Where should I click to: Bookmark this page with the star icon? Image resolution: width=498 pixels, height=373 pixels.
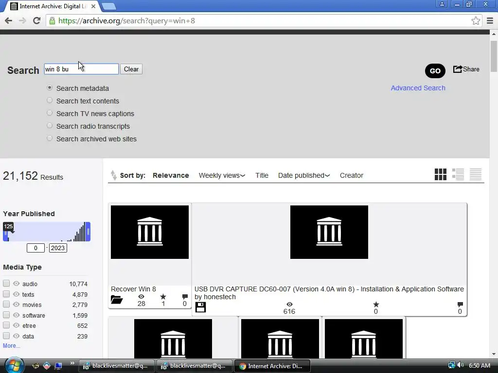click(476, 21)
